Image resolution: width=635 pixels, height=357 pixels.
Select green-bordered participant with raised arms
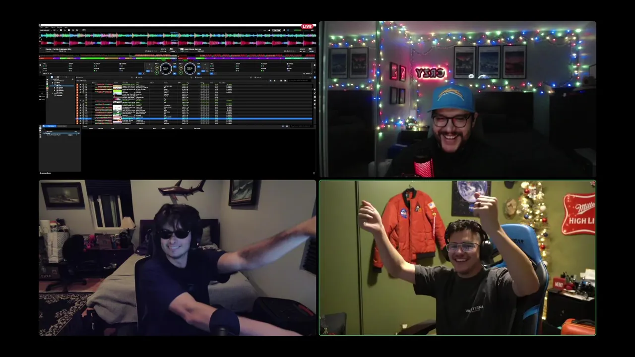point(457,258)
